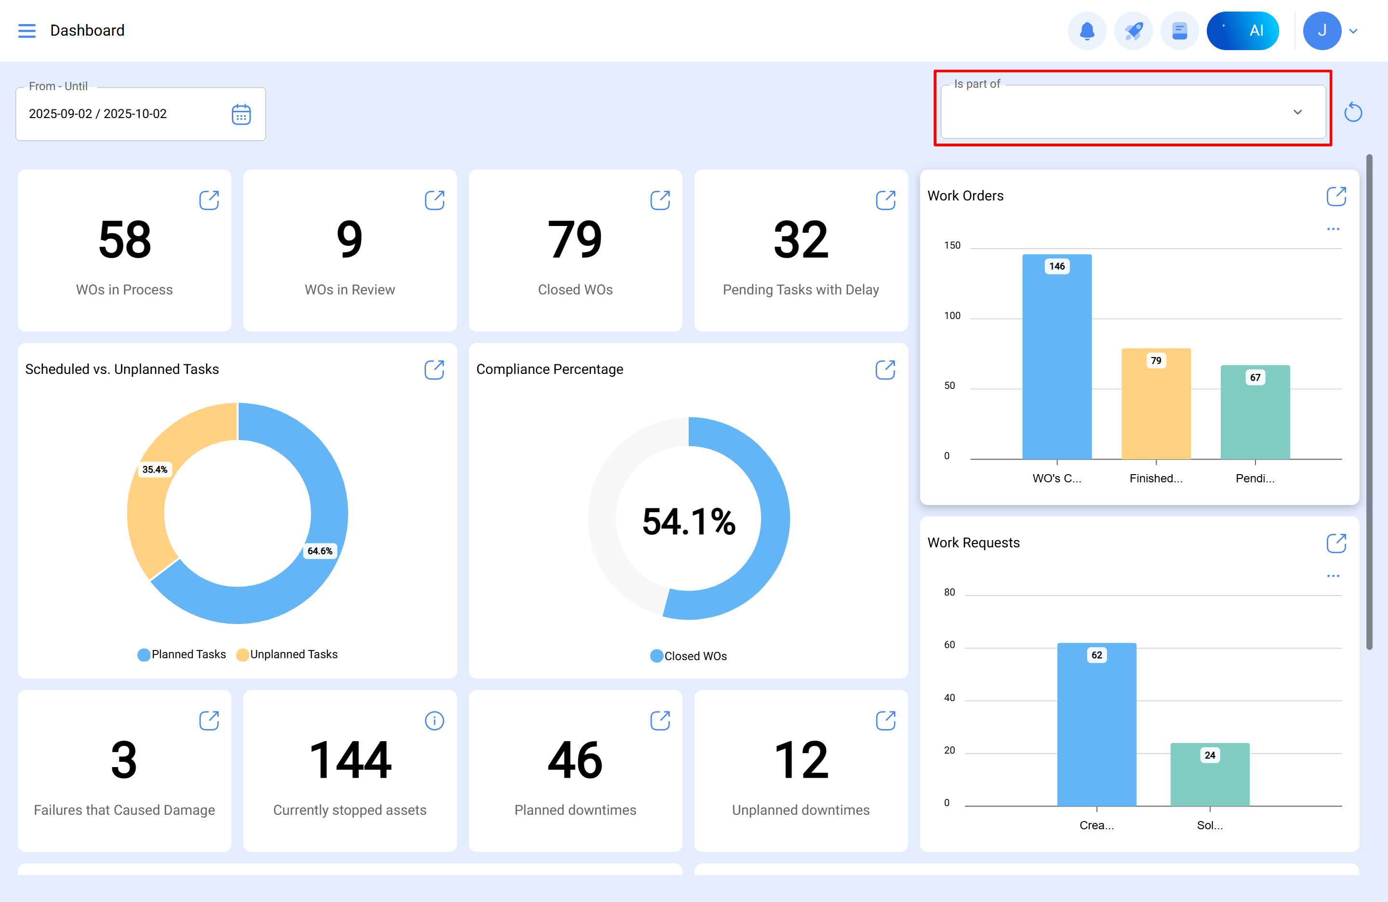Click the Dashboard title

87,30
